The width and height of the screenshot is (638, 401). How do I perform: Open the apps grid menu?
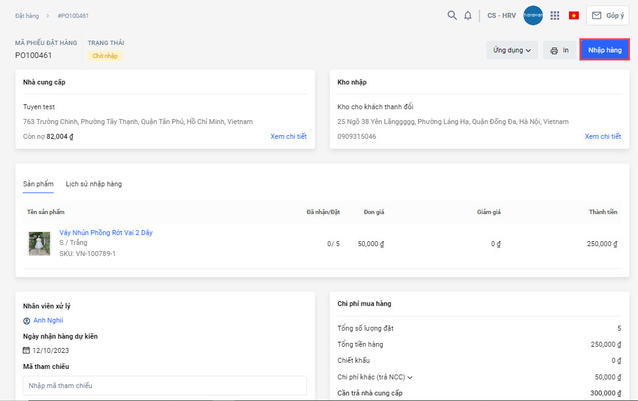pos(555,15)
